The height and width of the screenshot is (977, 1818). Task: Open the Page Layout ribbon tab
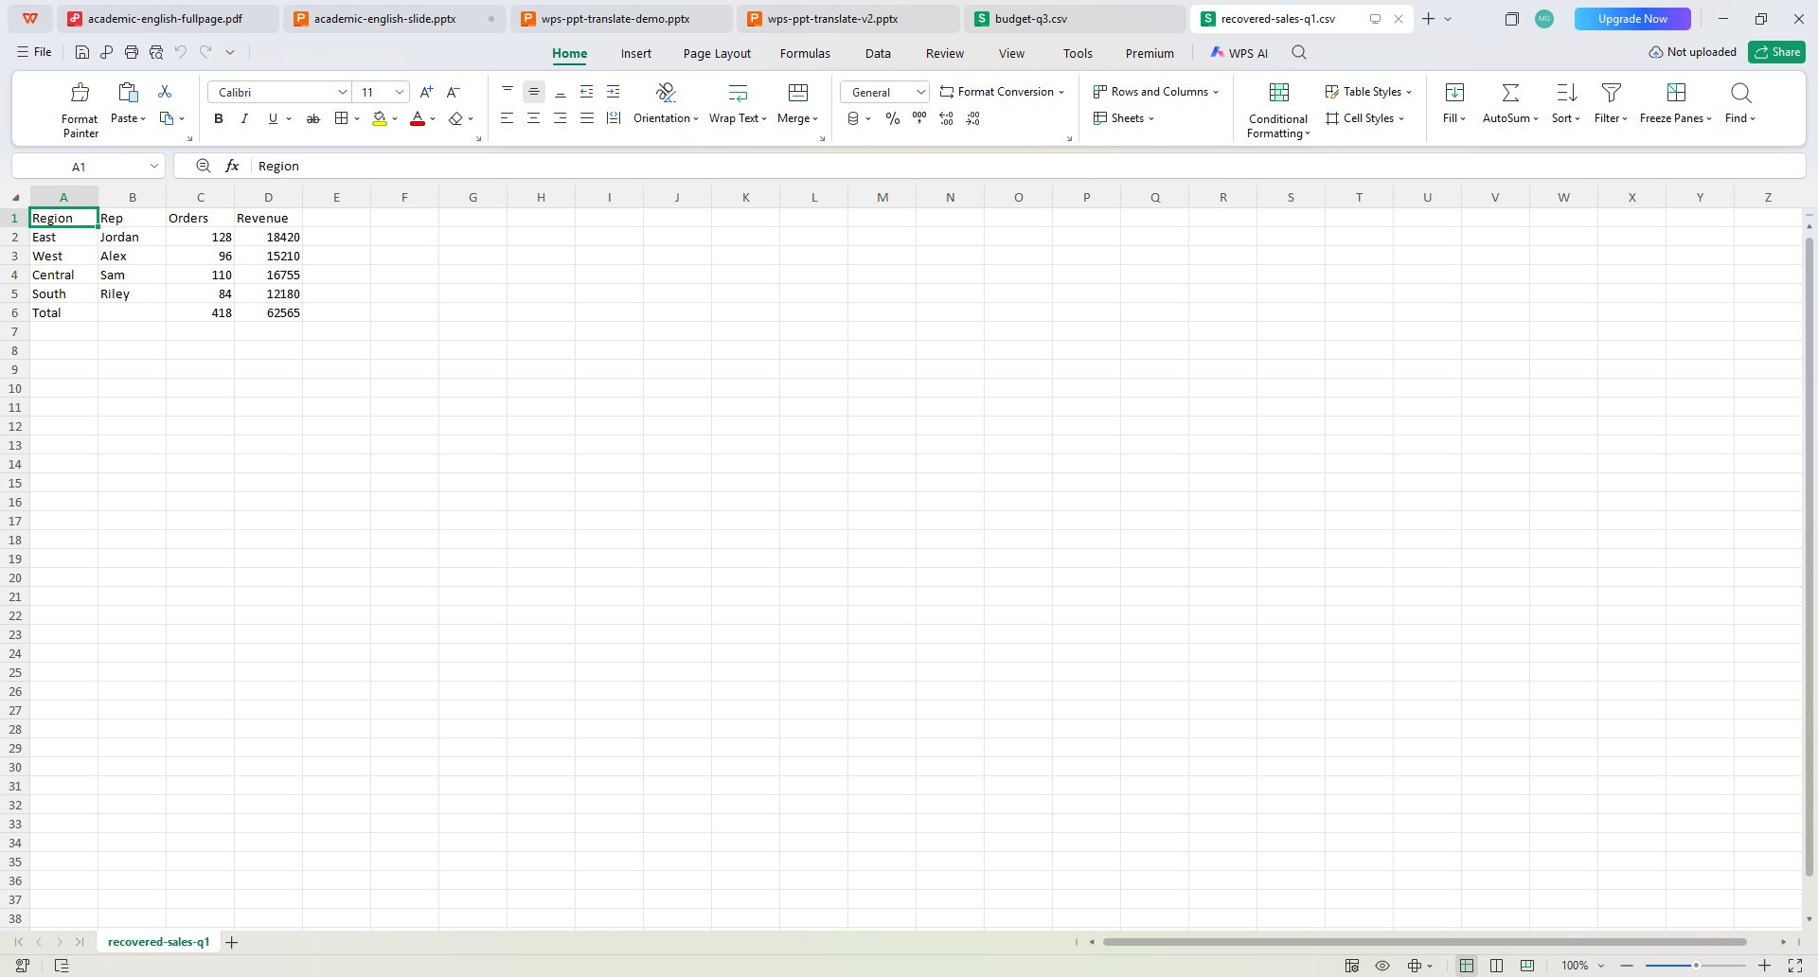click(x=717, y=53)
